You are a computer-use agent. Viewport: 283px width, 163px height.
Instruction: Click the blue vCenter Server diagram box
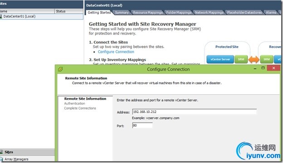tap(220, 59)
